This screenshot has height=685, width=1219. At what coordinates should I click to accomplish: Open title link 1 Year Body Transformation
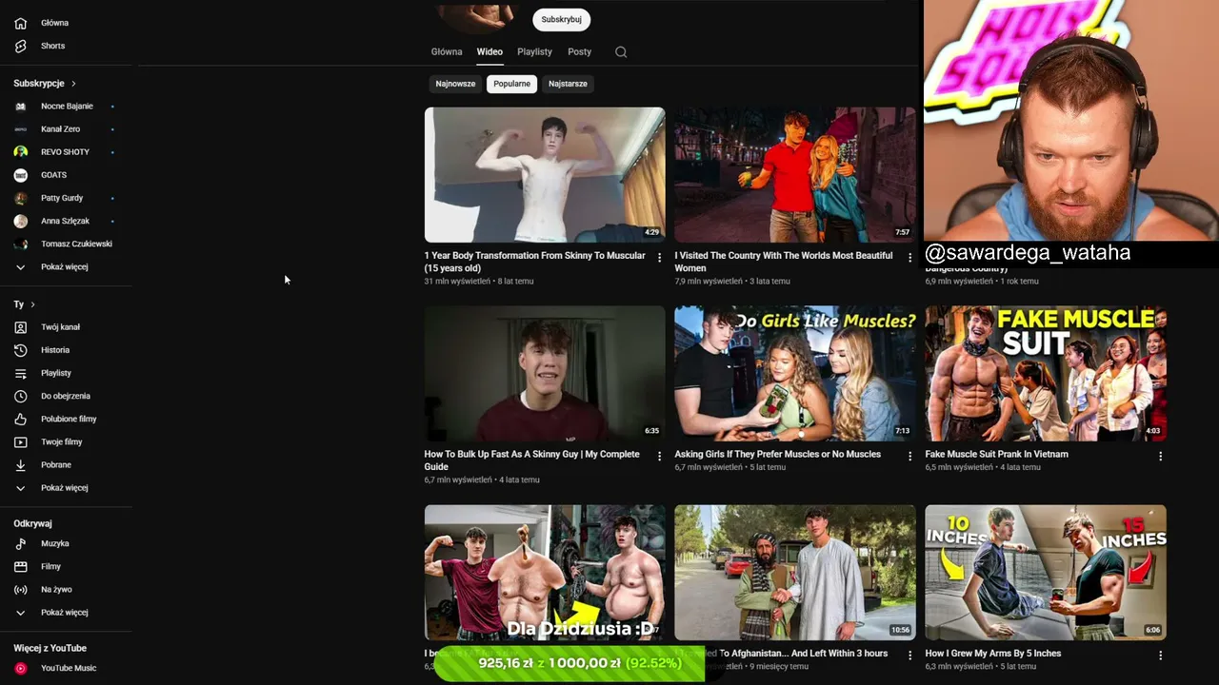pyautogui.click(x=534, y=262)
